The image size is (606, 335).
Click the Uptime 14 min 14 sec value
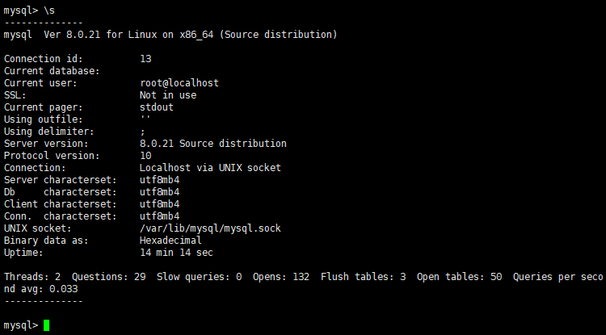[x=176, y=253]
